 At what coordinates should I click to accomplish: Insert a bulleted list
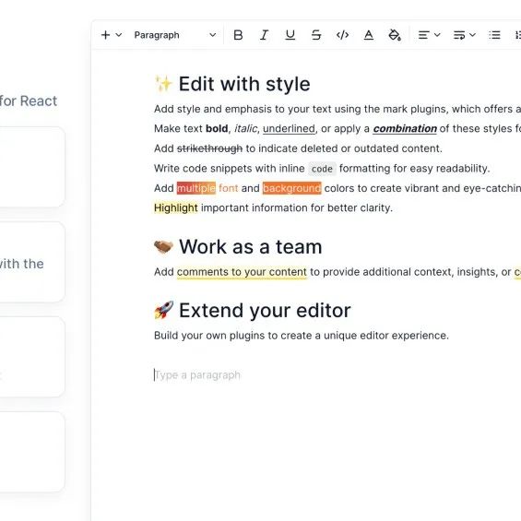494,35
